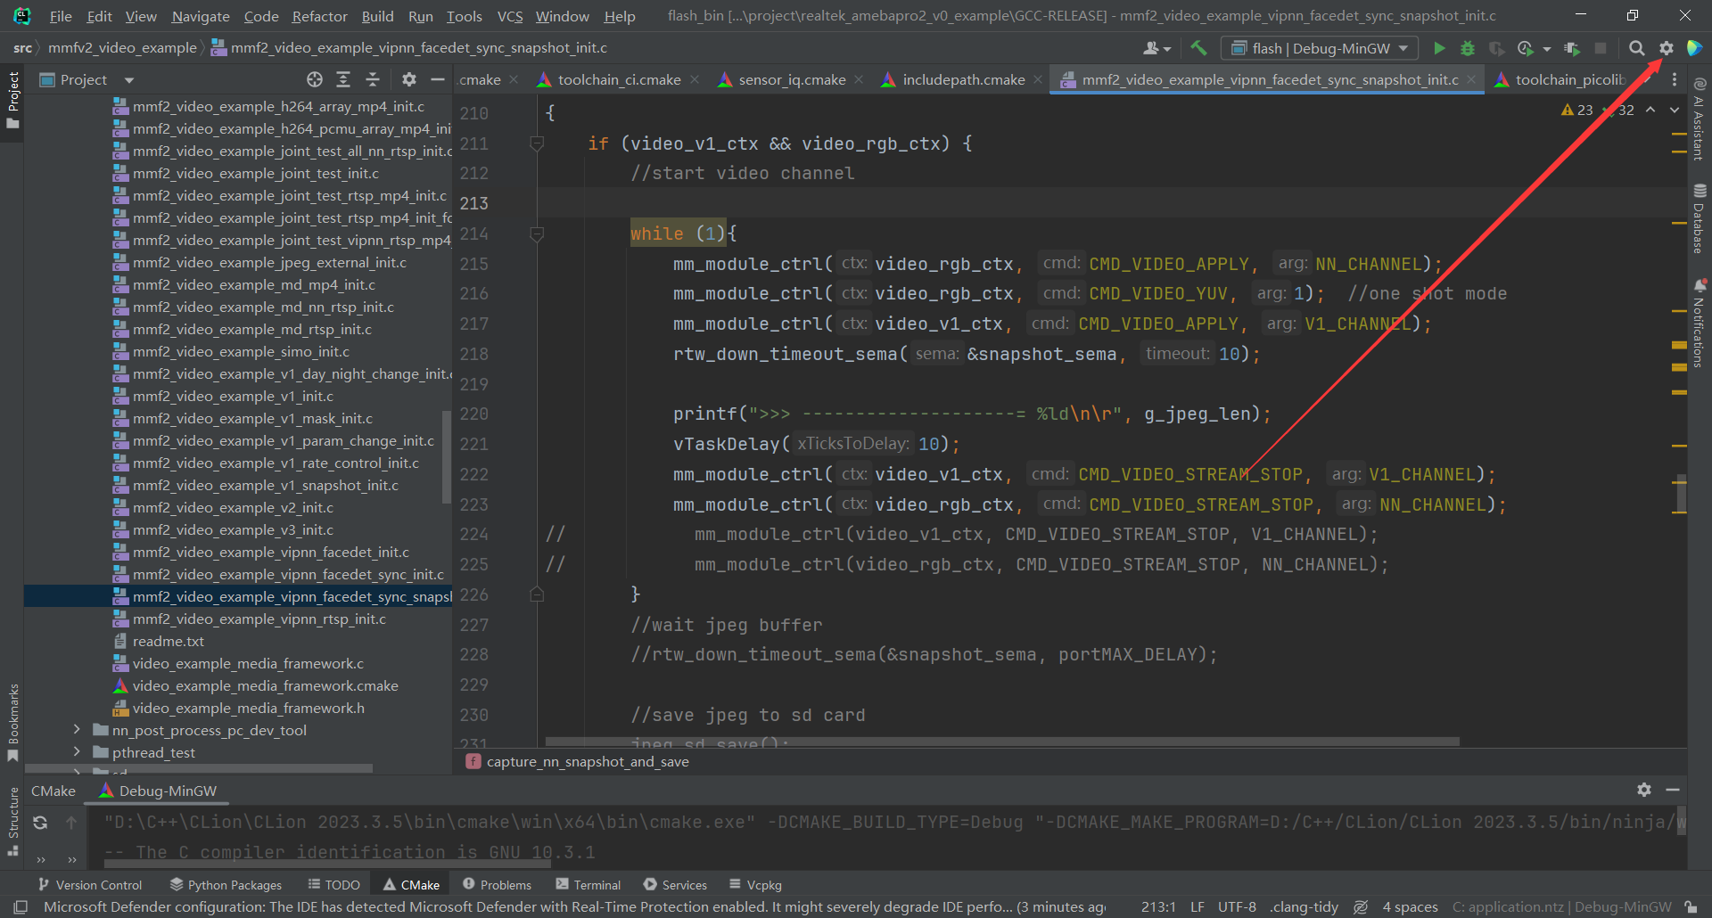
Task: Open Search Everywhere magnifier
Action: pyautogui.click(x=1637, y=48)
